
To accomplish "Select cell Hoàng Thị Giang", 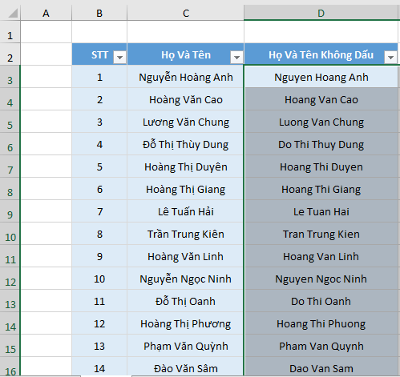I will tap(186, 189).
